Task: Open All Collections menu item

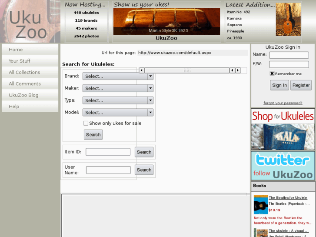Action: click(30, 73)
